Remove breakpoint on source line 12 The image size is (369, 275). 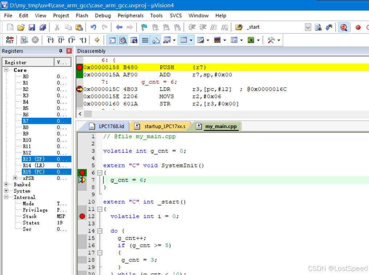click(82, 216)
